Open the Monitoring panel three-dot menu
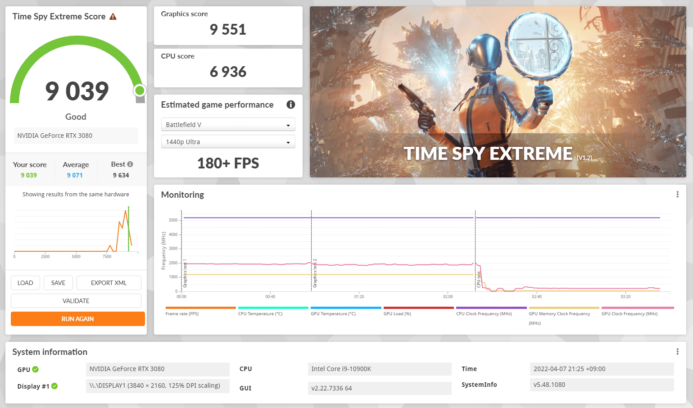 click(677, 195)
